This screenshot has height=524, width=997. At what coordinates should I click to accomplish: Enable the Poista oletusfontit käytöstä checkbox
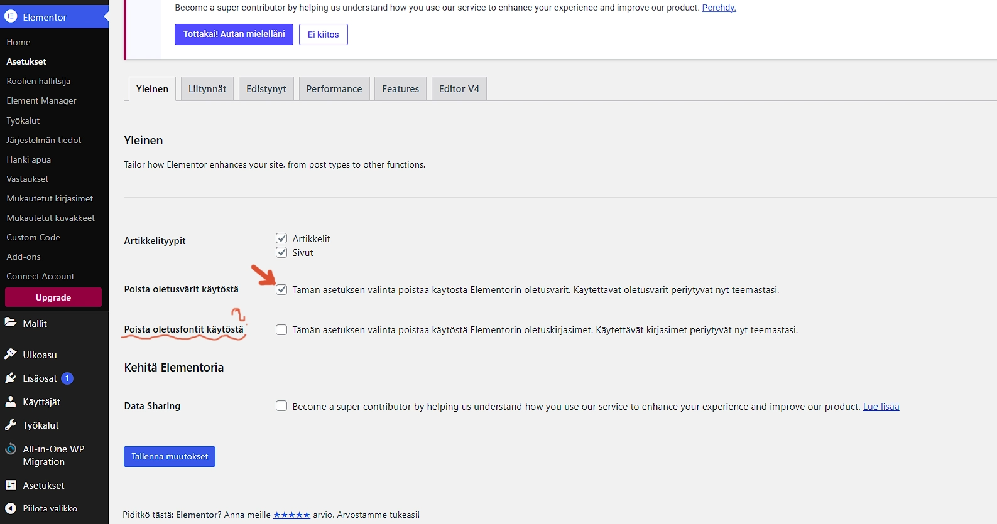pos(281,330)
